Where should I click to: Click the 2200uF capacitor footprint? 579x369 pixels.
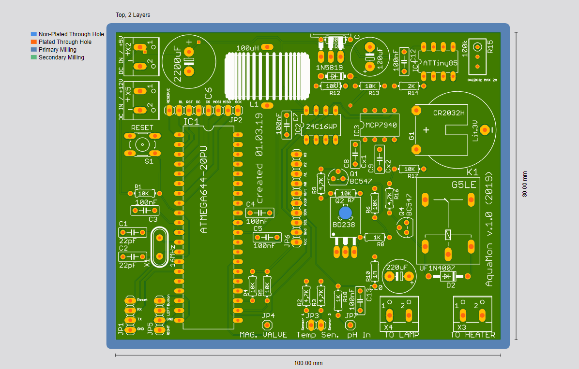point(189,61)
